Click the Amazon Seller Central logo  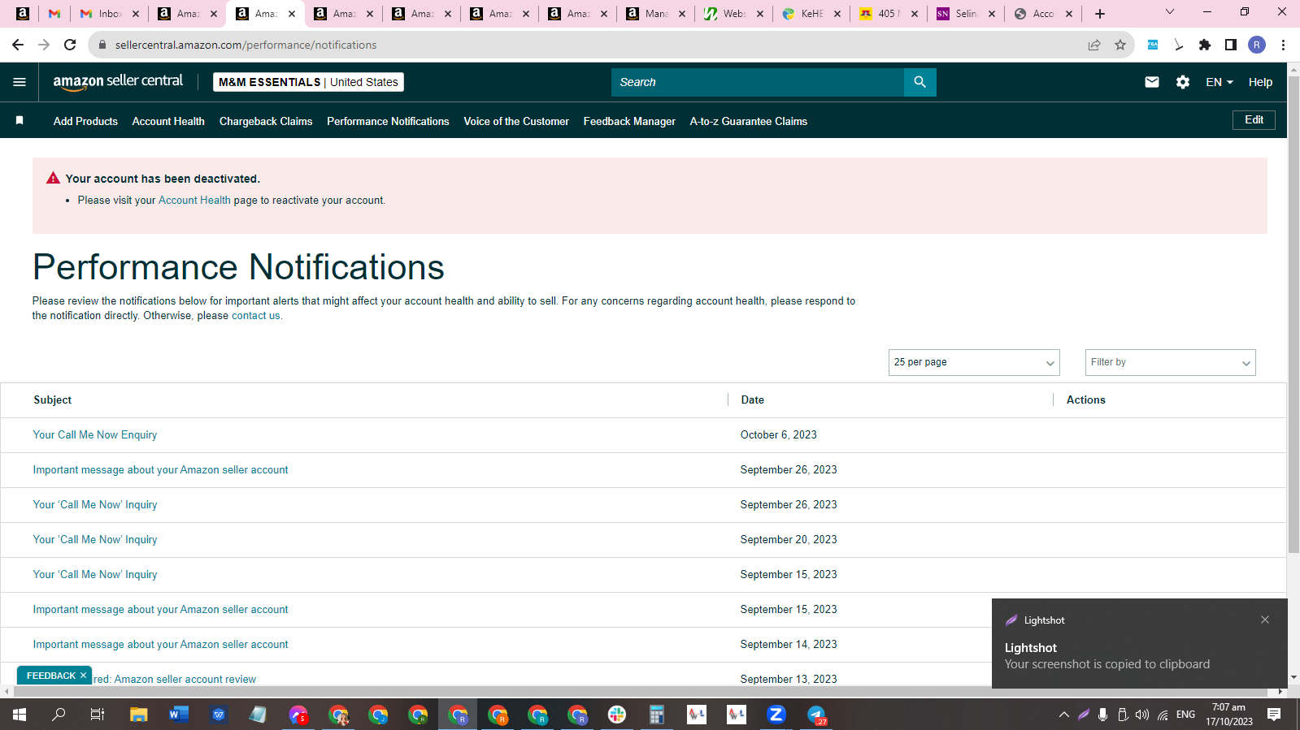pos(118,81)
